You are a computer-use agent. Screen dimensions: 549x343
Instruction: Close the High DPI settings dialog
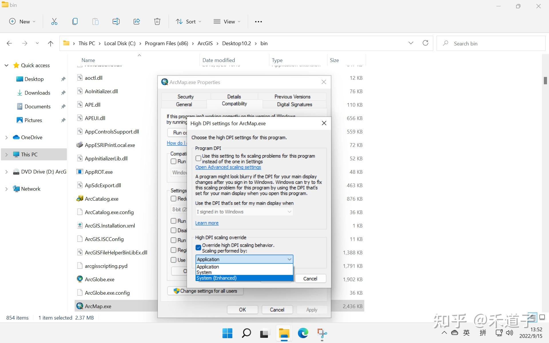pyautogui.click(x=324, y=123)
